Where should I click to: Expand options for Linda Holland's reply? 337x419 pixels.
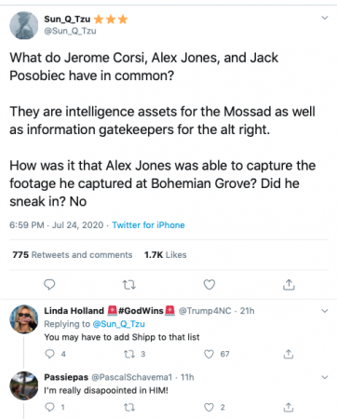point(325,311)
